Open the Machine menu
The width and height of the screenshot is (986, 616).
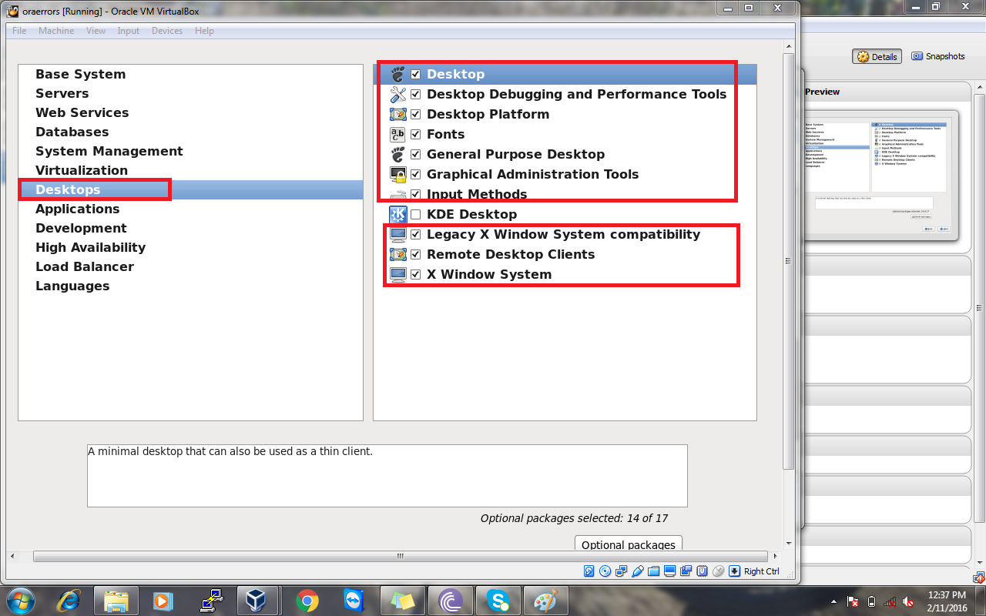coord(56,31)
